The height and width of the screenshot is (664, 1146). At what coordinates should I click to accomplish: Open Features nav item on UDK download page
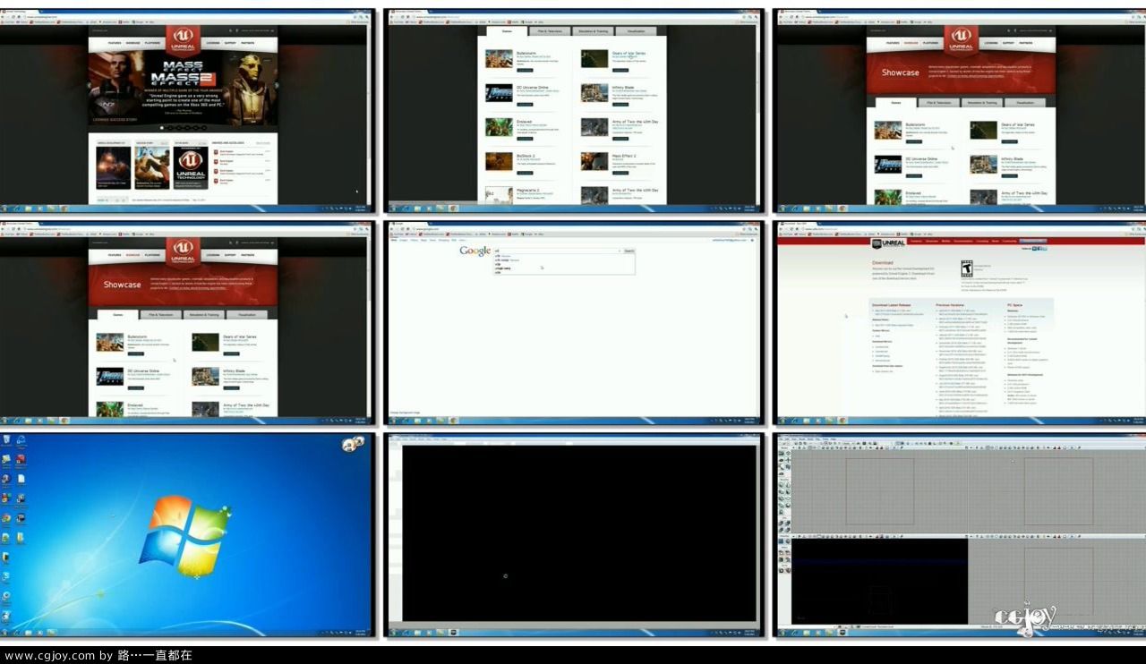(916, 241)
